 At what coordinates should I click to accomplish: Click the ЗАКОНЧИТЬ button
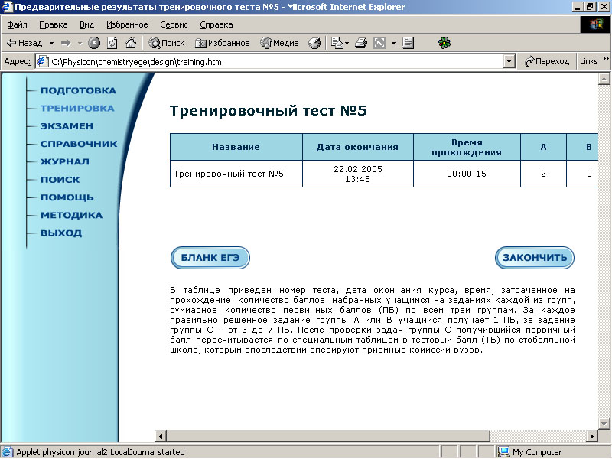coord(534,258)
